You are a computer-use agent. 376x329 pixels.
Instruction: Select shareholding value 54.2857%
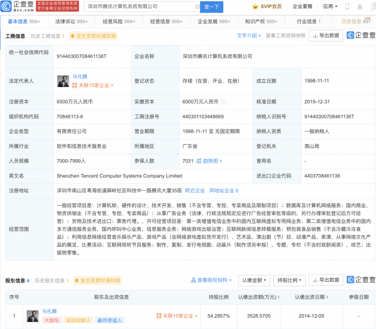218,316
